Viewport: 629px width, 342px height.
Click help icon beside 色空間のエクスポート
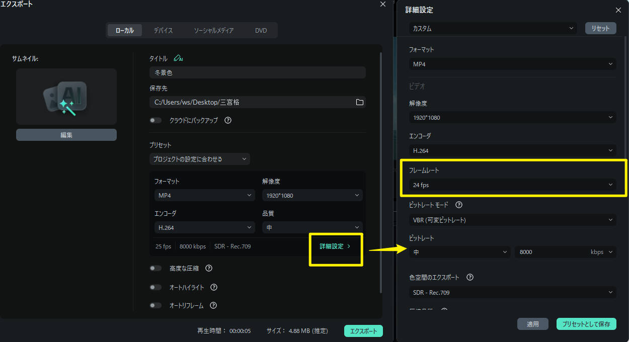click(x=469, y=277)
